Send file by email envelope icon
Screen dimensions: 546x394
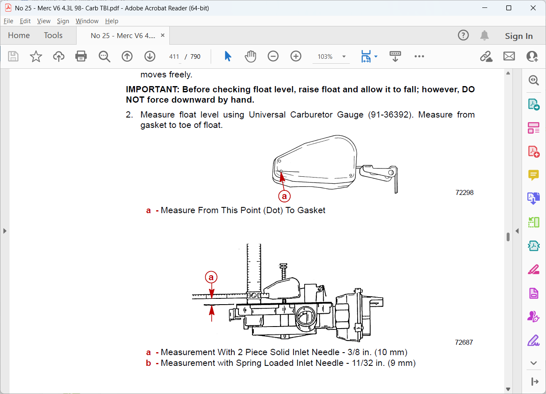pyautogui.click(x=509, y=56)
